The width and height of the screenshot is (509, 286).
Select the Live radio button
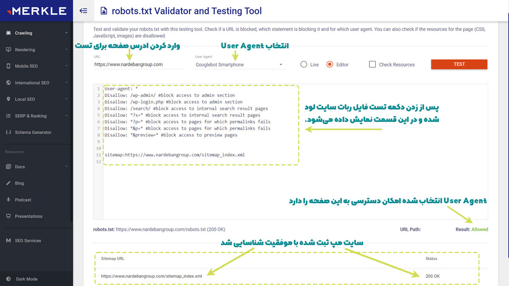[x=304, y=64]
